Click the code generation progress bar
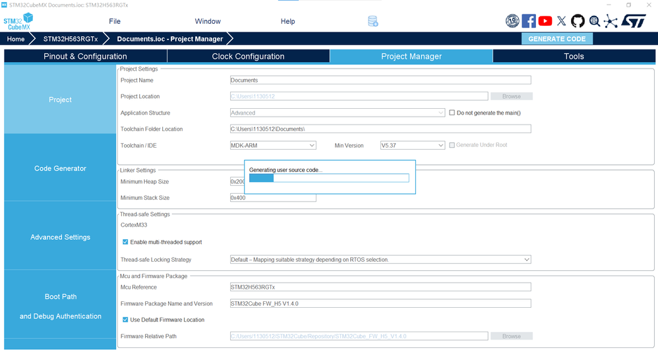The width and height of the screenshot is (658, 352). coord(329,178)
